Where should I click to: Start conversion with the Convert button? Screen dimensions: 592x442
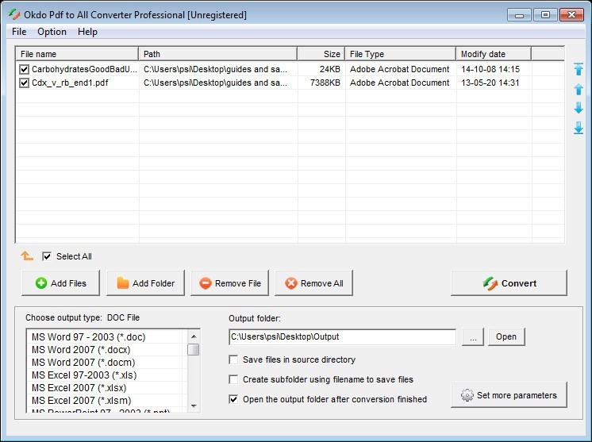point(509,283)
